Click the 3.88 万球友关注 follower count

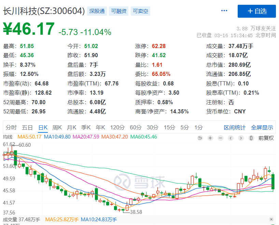coord(256,28)
